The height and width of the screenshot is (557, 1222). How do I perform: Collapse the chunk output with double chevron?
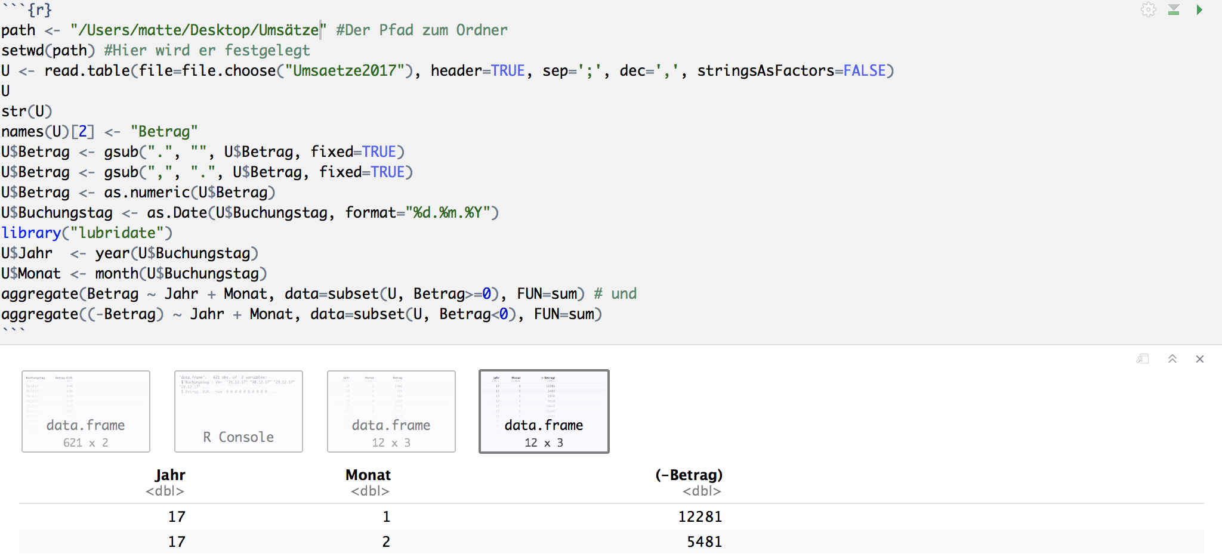(1172, 358)
